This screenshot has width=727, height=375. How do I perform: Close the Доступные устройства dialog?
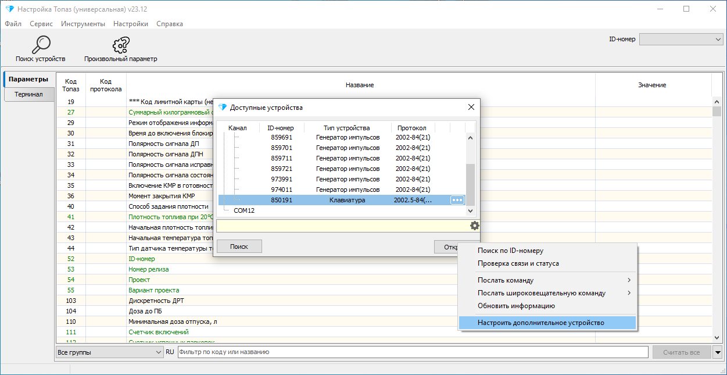471,107
